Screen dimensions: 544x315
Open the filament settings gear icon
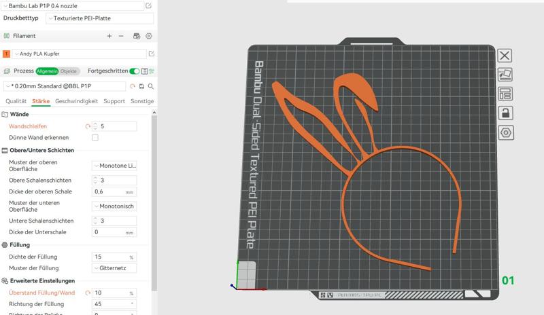[149, 36]
